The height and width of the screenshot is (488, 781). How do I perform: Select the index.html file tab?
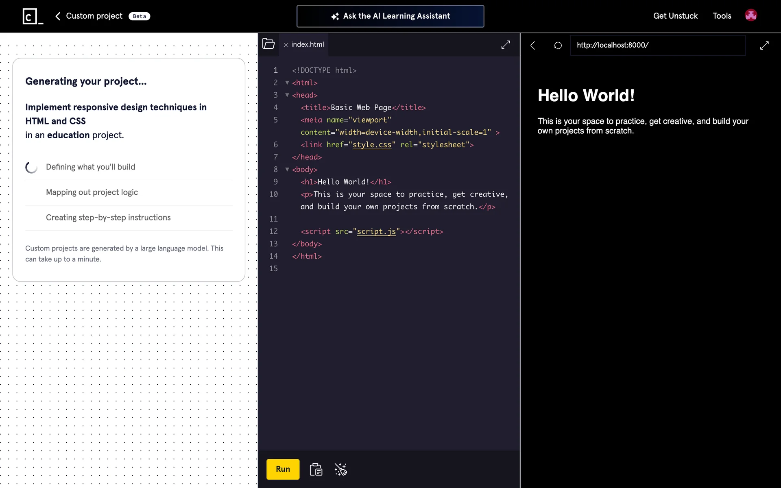coord(308,44)
